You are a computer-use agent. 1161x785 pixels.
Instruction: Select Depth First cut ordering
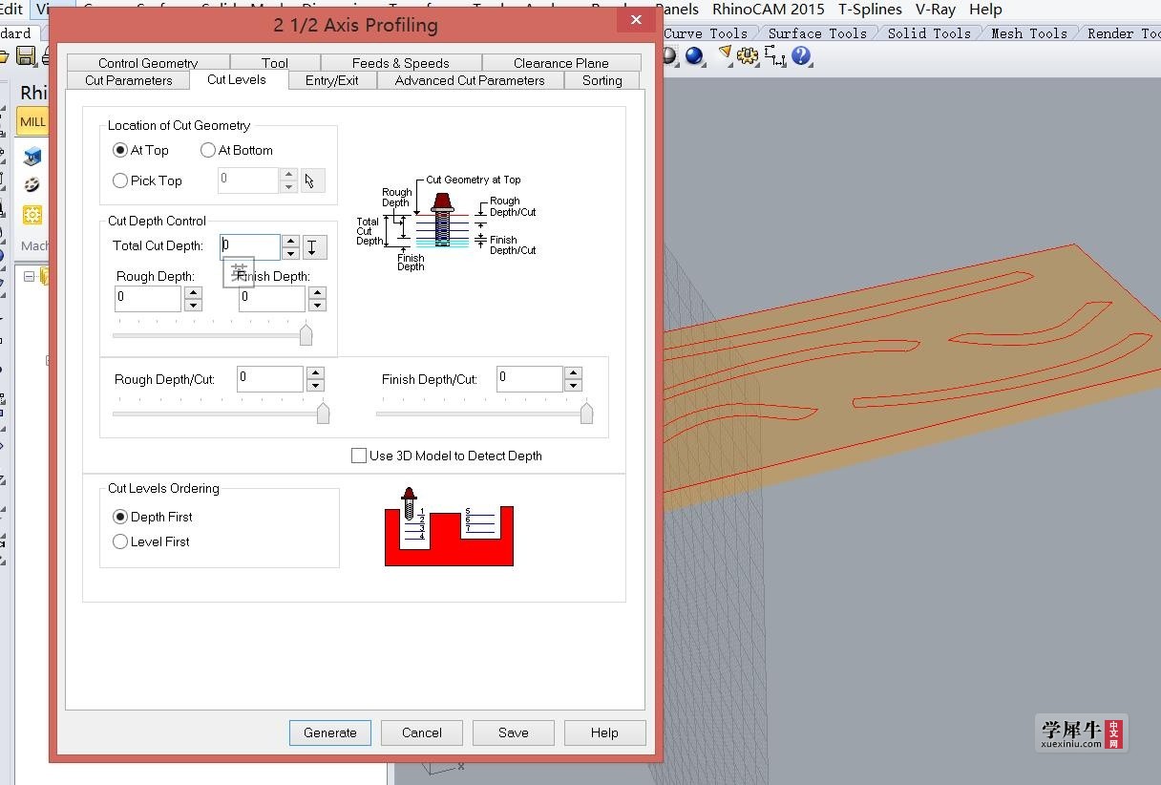pos(120,517)
